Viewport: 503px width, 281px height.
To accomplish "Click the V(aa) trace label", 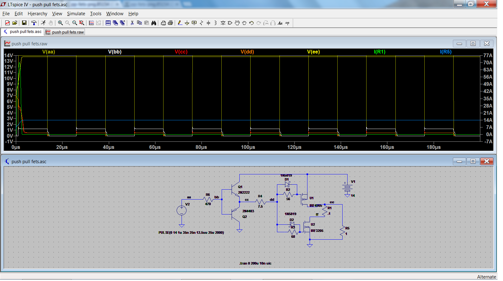I will [x=48, y=52].
